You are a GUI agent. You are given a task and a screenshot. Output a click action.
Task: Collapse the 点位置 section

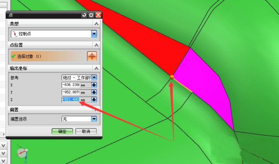point(96,45)
